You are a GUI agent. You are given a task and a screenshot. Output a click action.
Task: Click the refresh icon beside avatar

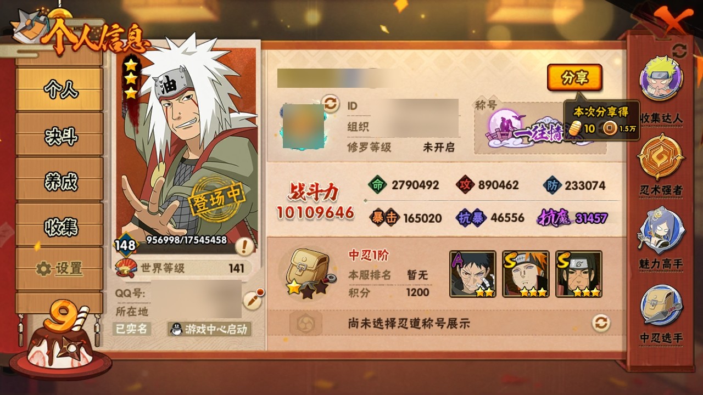click(x=330, y=103)
